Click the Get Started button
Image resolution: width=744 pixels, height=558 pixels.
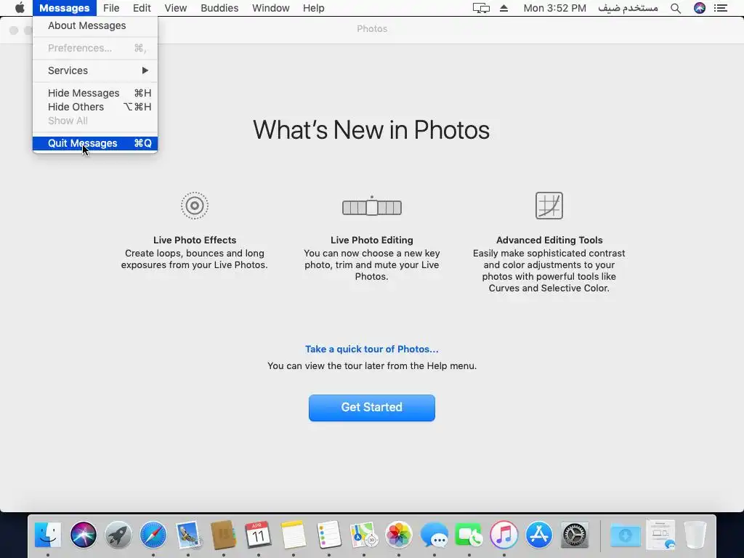371,408
